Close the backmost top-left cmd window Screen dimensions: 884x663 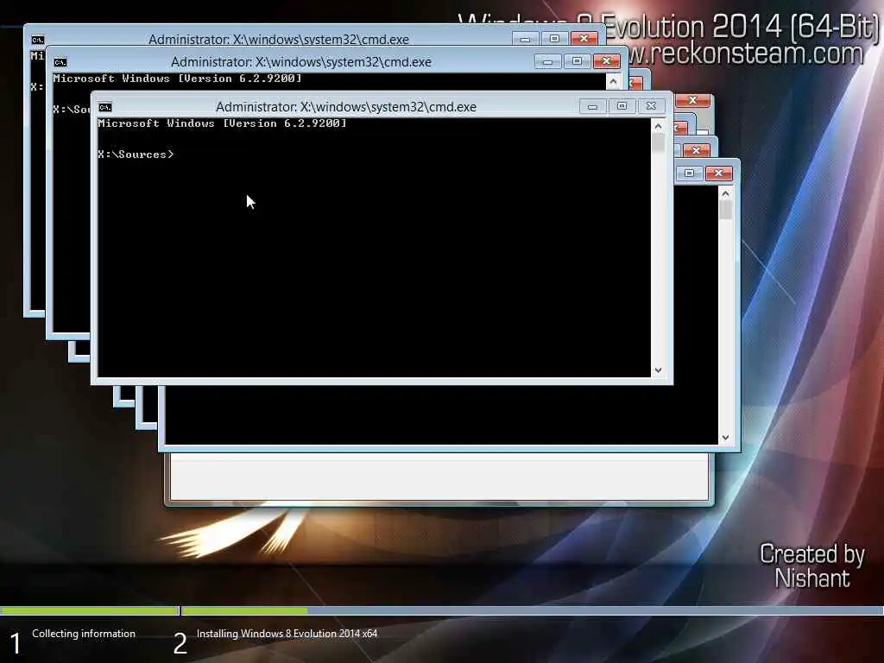click(x=584, y=38)
